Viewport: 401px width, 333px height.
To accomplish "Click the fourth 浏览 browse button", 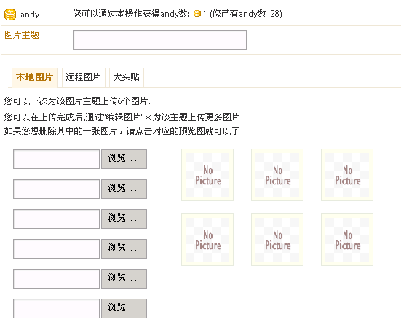I will tap(124, 248).
